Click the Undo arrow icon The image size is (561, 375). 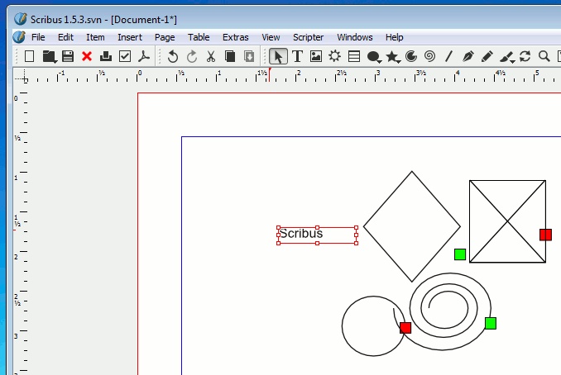[x=172, y=56]
